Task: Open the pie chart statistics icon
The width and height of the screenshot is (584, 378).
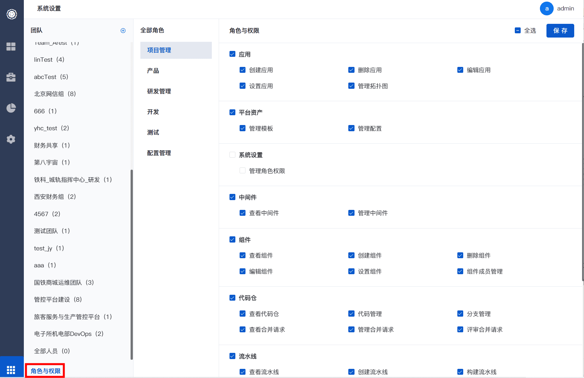Action: click(11, 108)
